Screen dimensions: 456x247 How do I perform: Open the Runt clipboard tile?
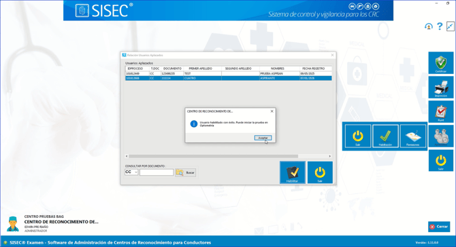[441, 111]
